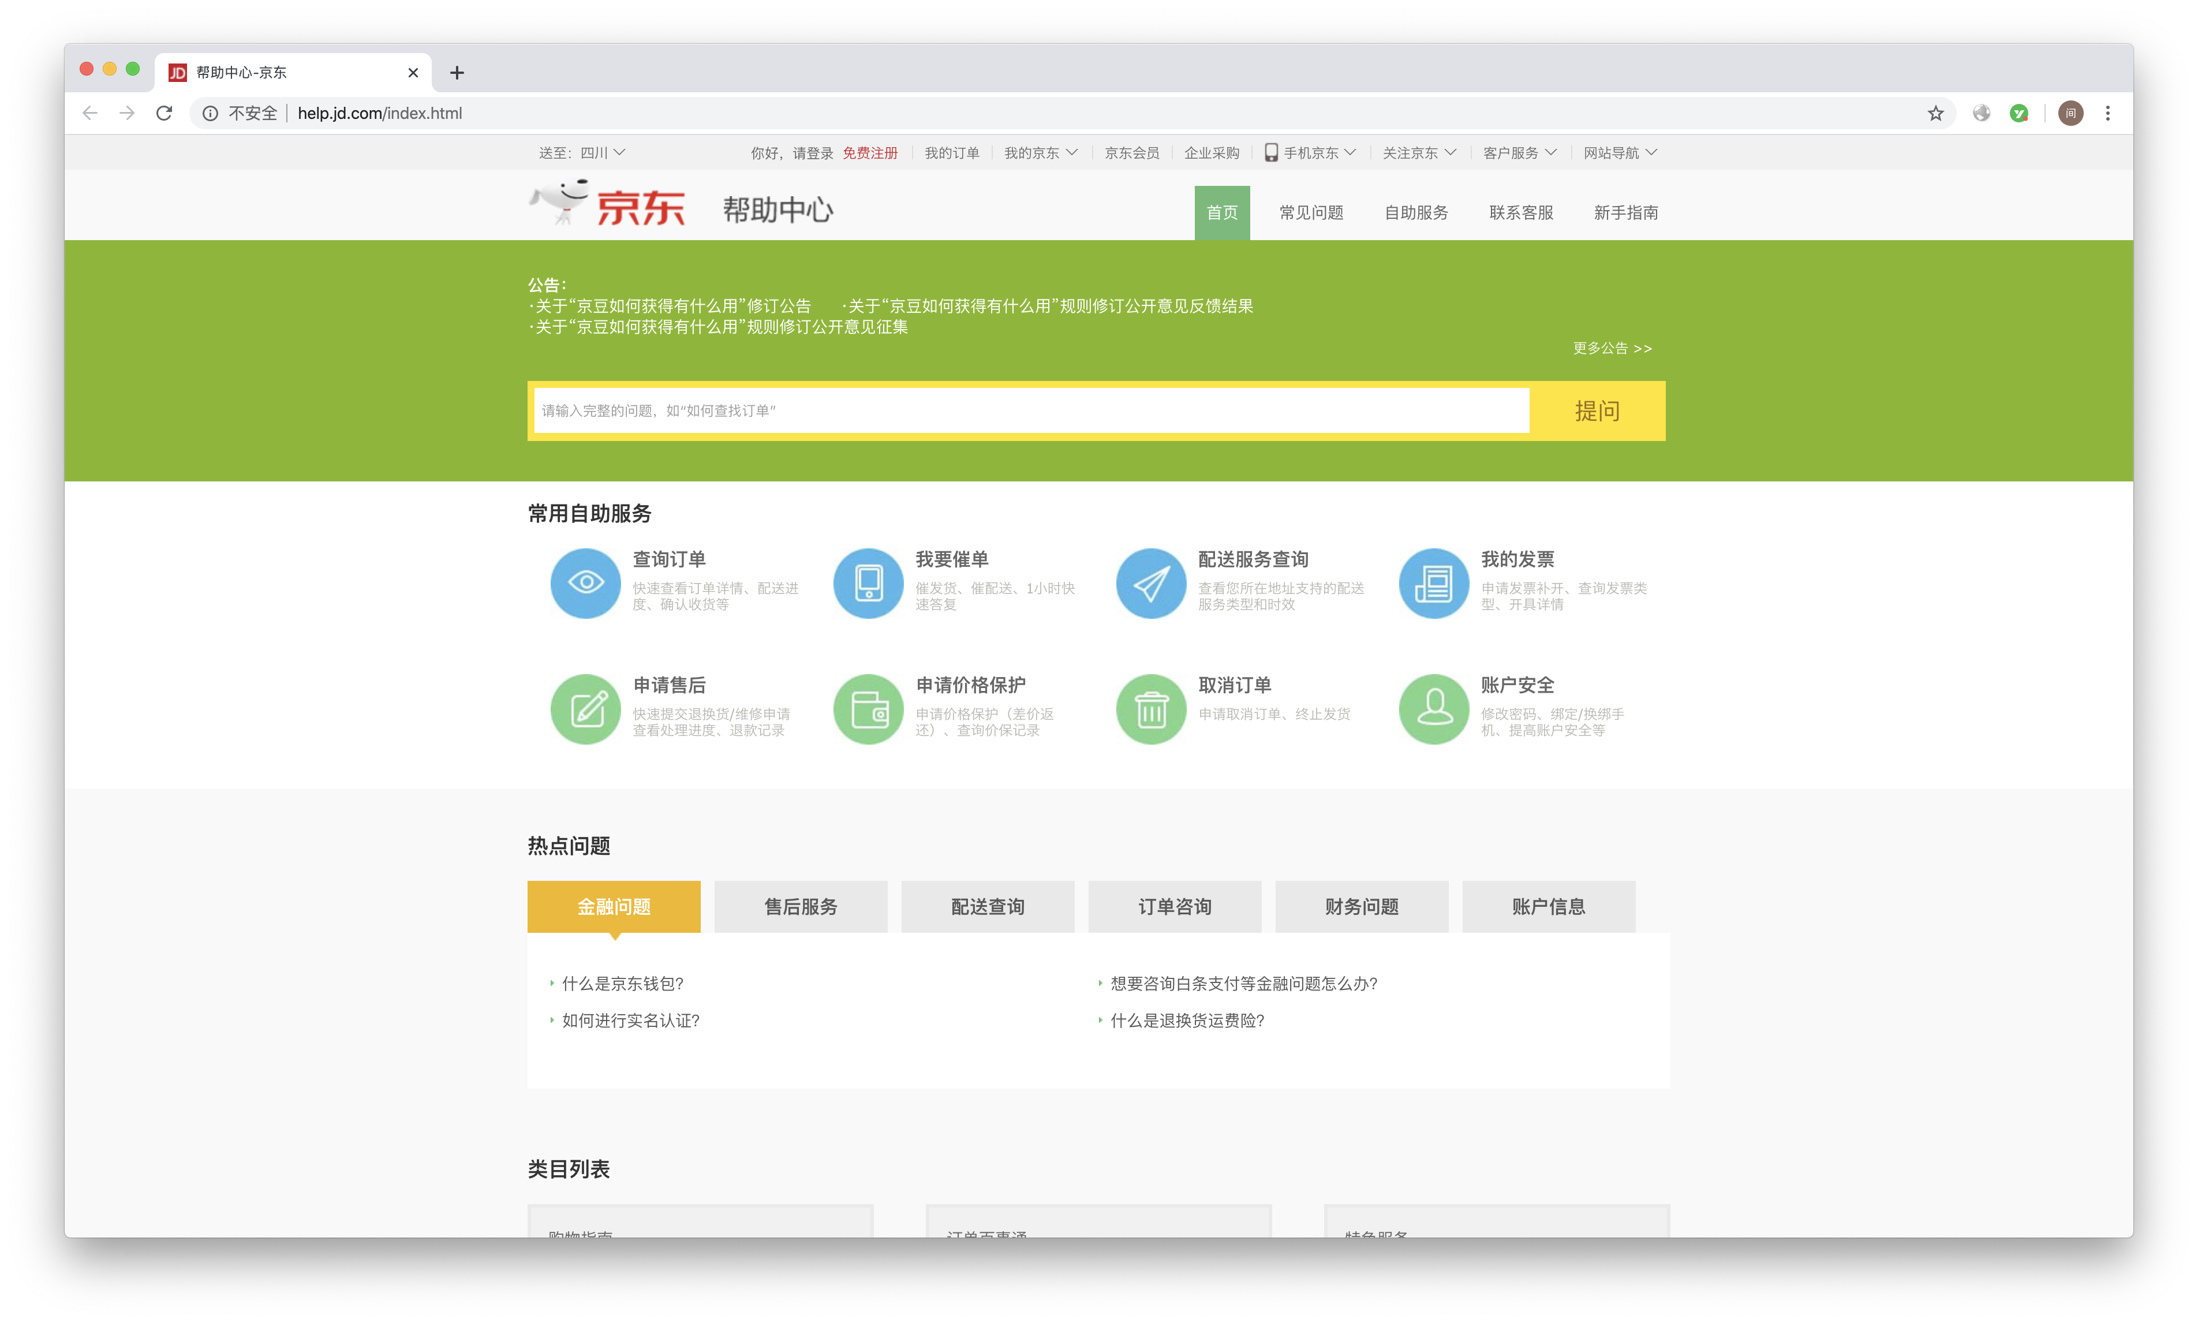Open the 规则修订公开意见反馈结果 announcement
The height and width of the screenshot is (1323, 2198).
[1050, 306]
